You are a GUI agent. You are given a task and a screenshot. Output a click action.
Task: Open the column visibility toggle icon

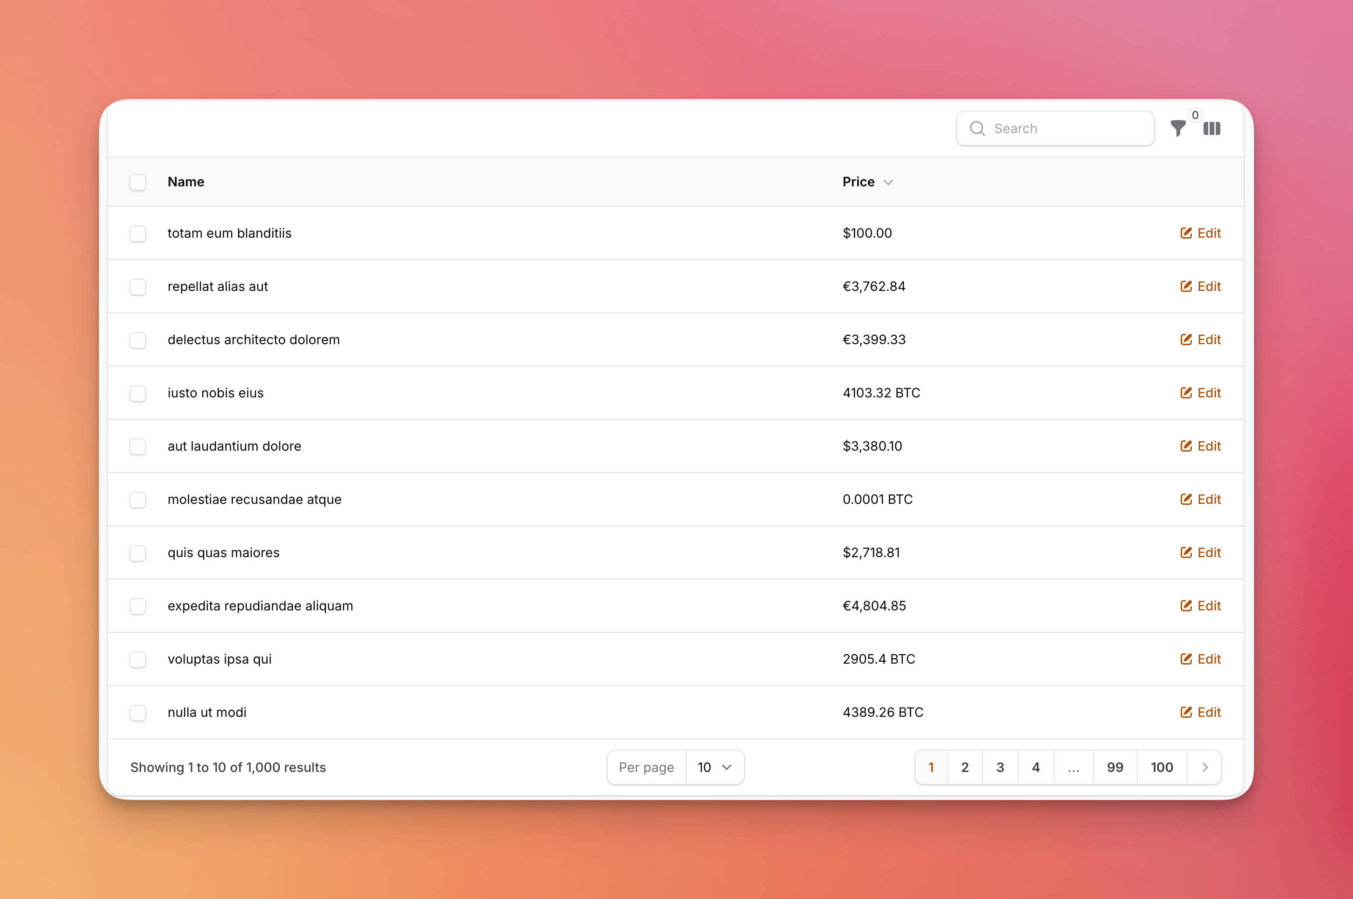point(1212,128)
